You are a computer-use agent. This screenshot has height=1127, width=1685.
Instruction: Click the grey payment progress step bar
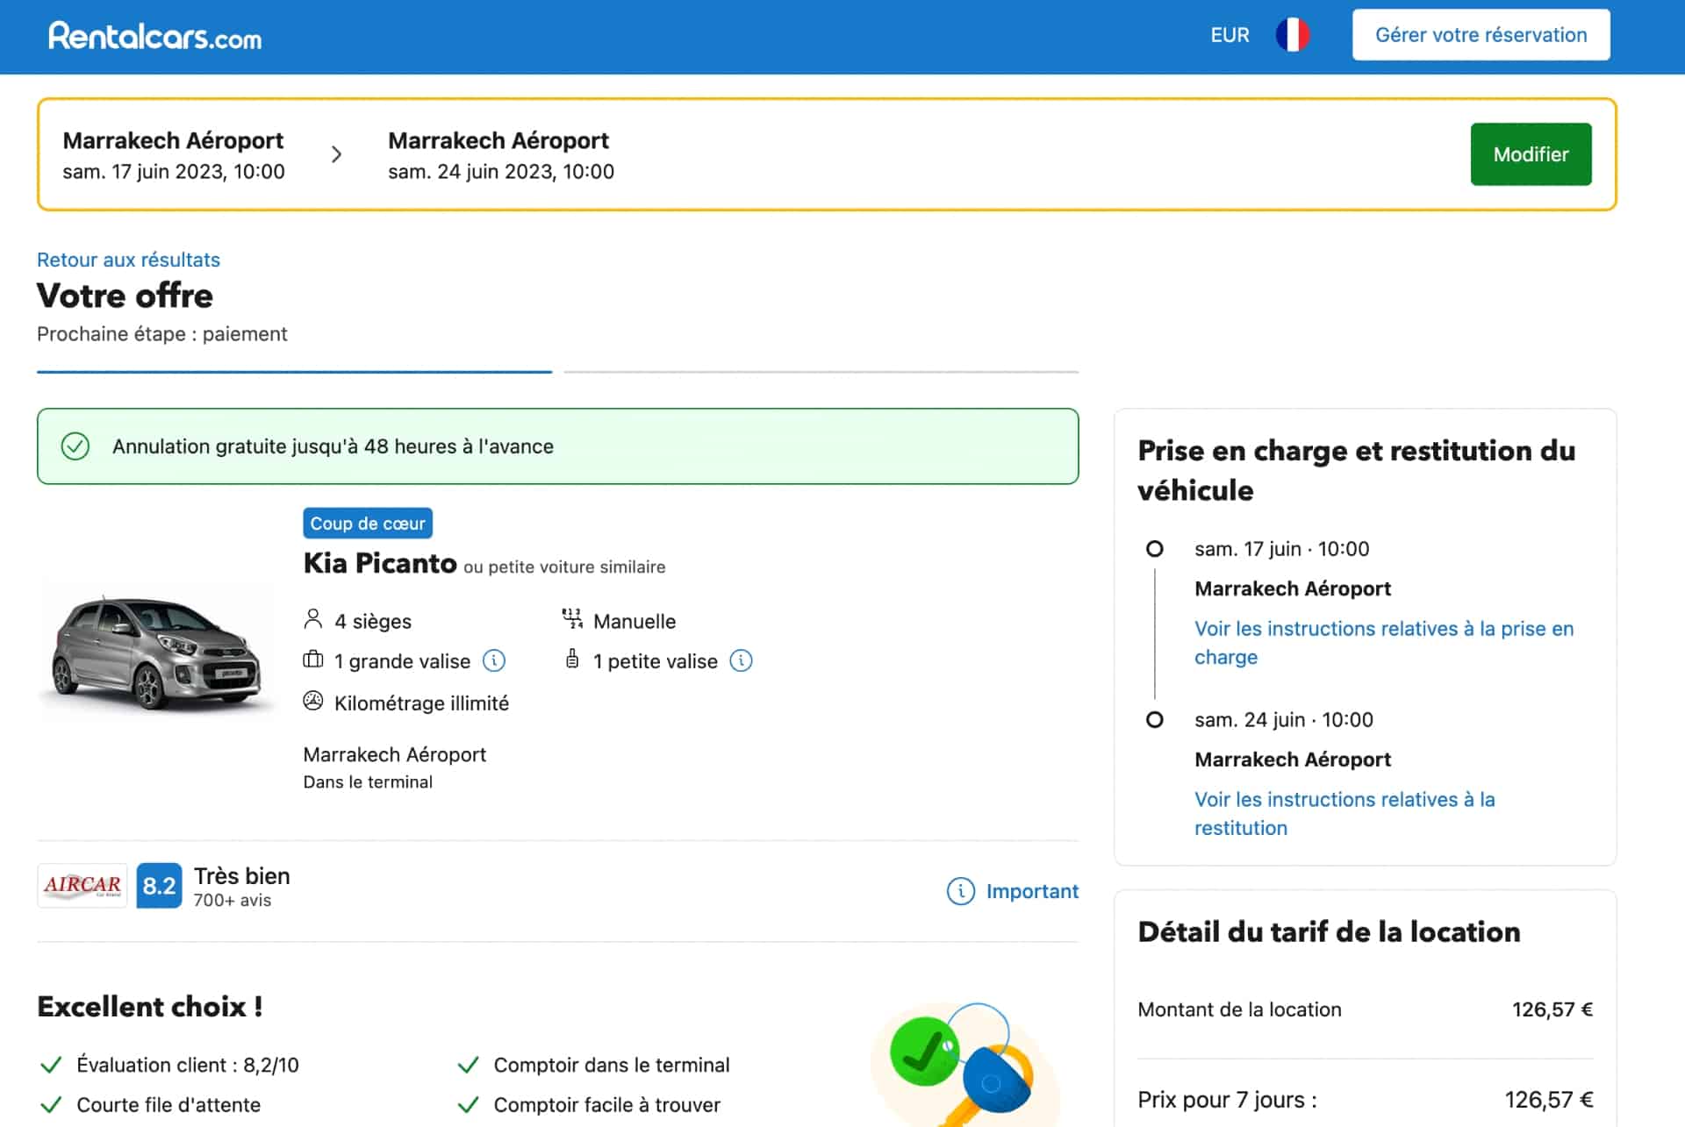pos(821,372)
